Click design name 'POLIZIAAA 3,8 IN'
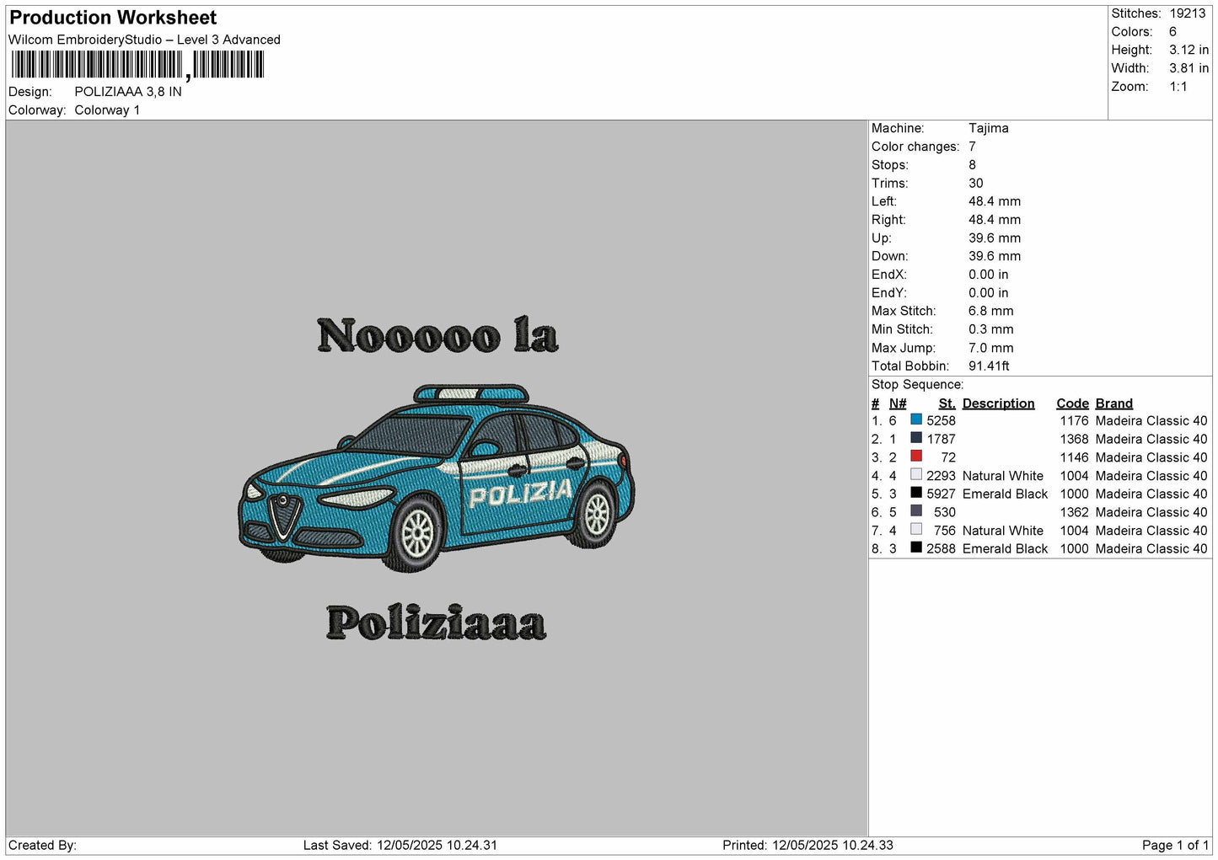The height and width of the screenshot is (860, 1218). coord(128,92)
